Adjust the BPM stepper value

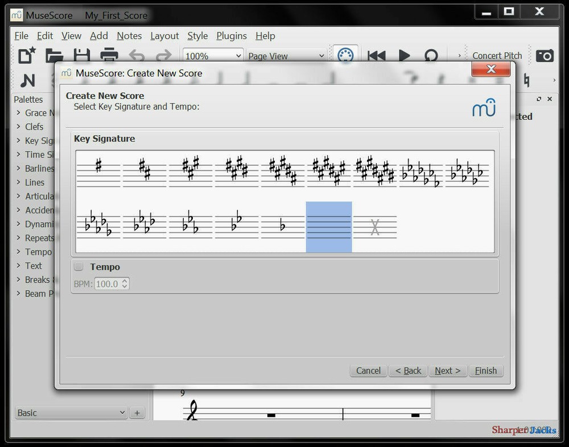[124, 283]
